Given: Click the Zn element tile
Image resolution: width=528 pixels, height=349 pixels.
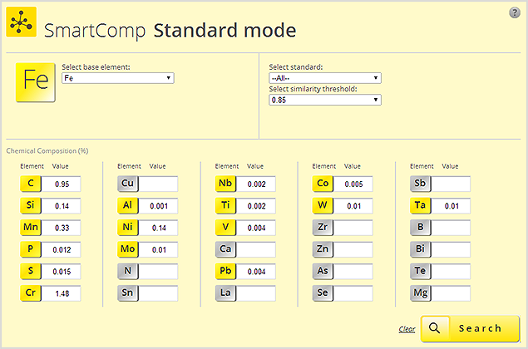Looking at the screenshot, I should point(323,249).
